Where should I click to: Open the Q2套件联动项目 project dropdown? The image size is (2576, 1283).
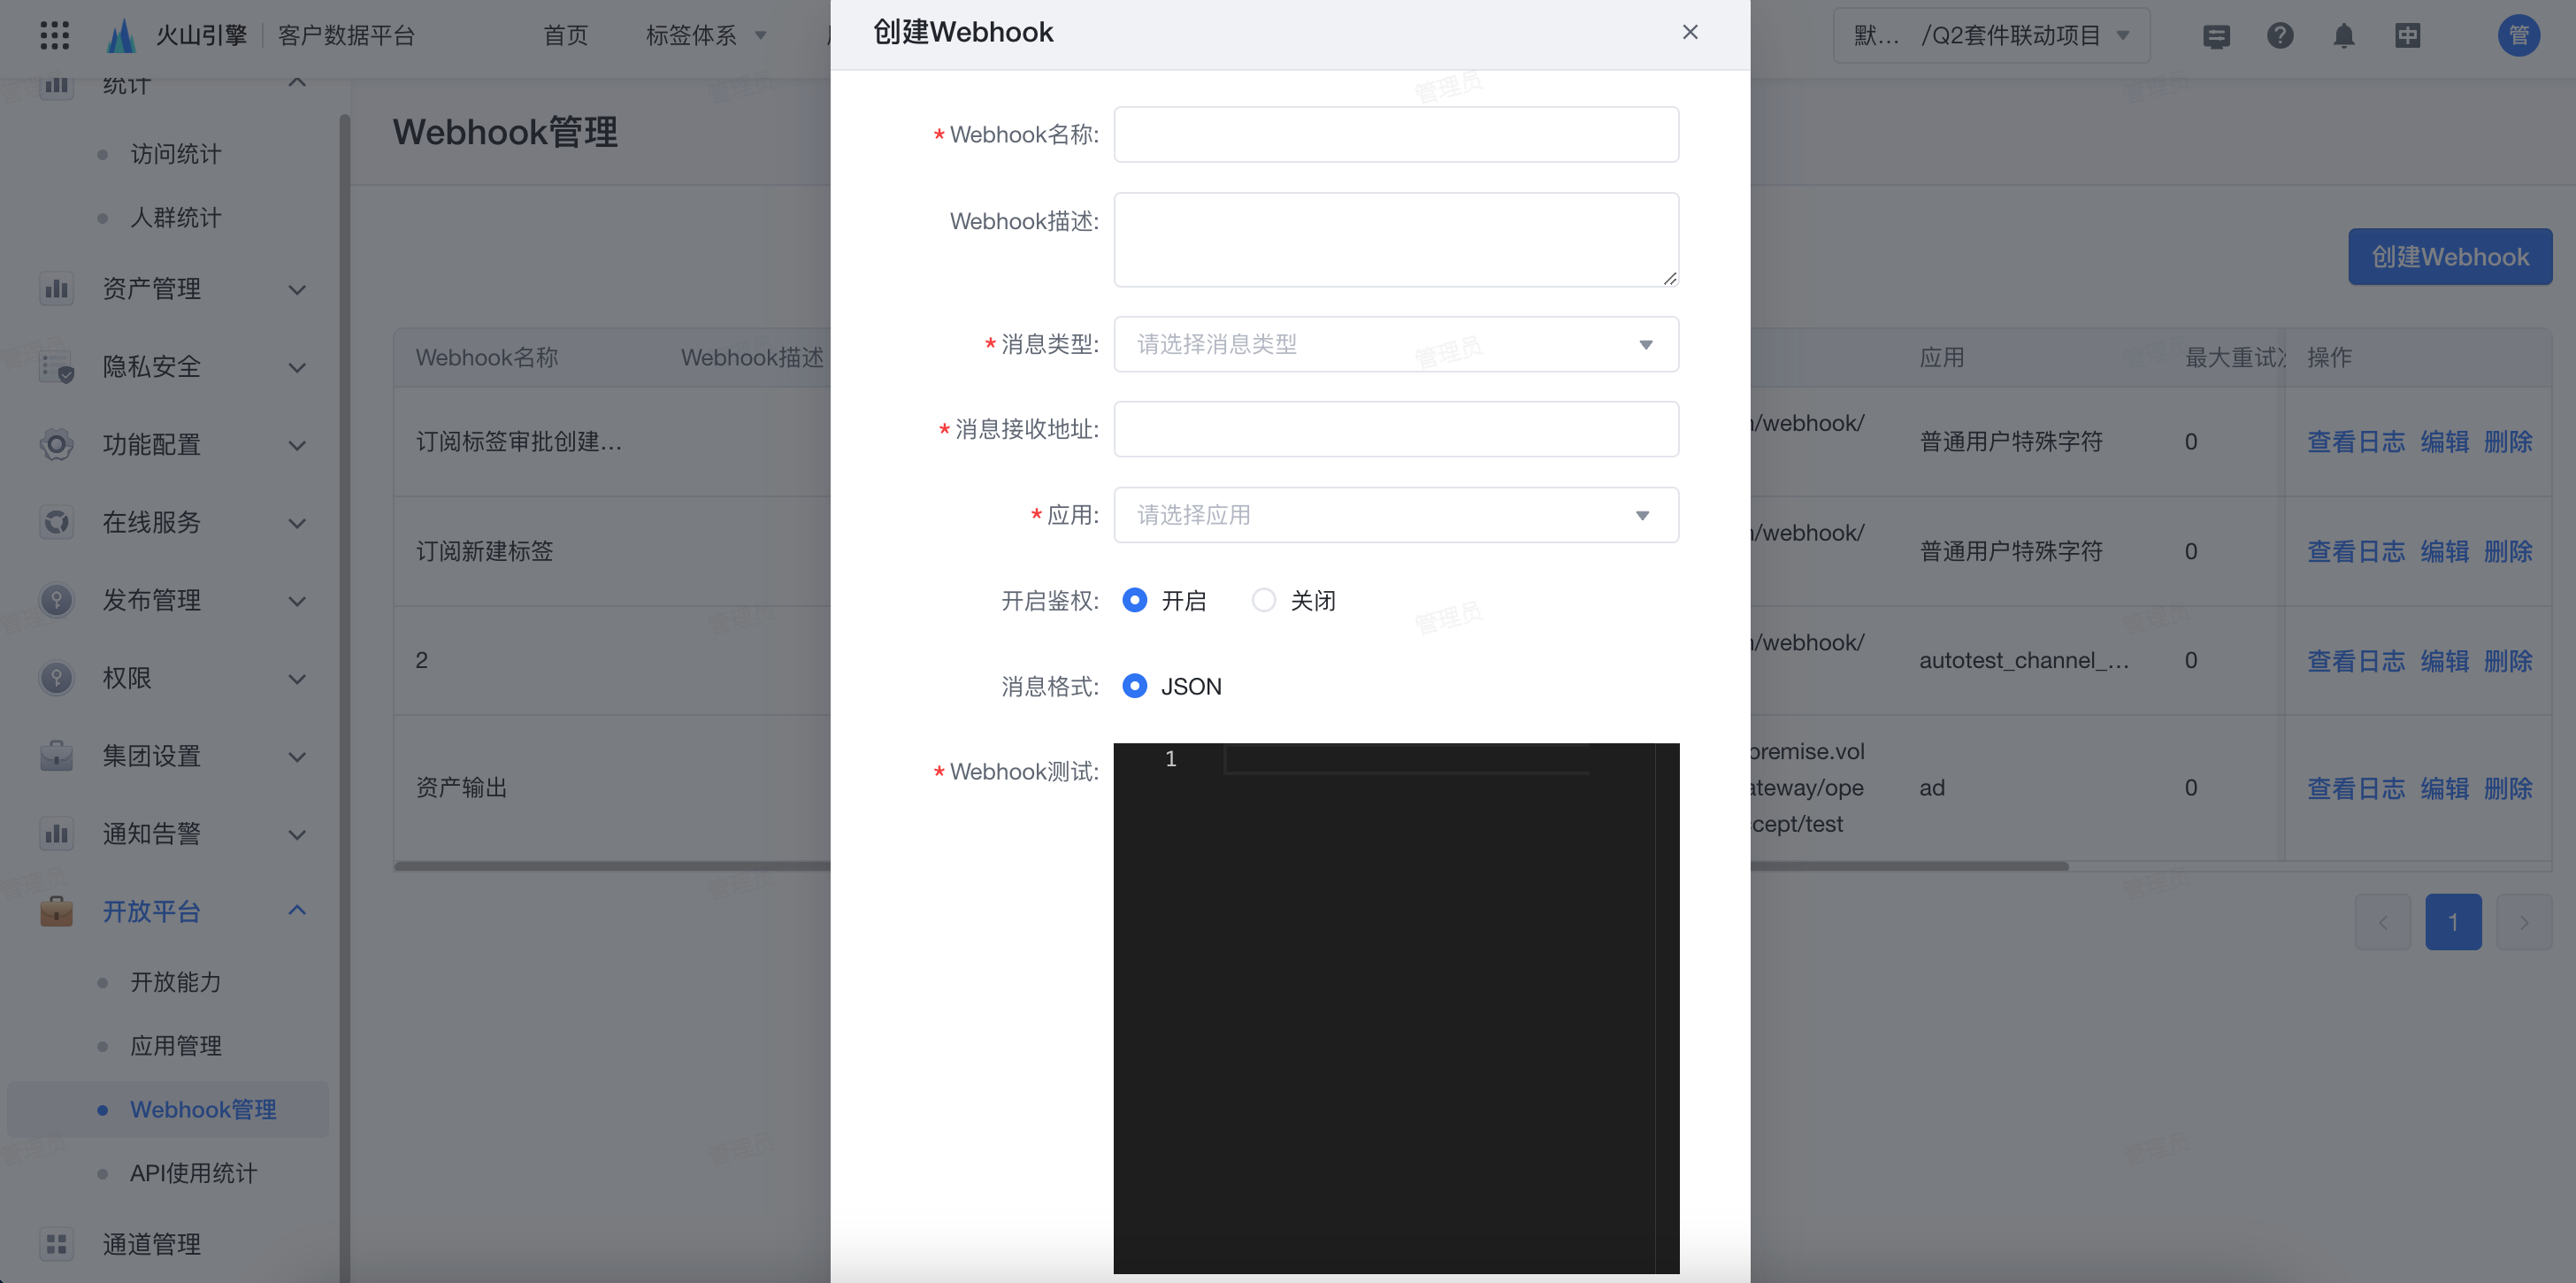pos(1991,36)
